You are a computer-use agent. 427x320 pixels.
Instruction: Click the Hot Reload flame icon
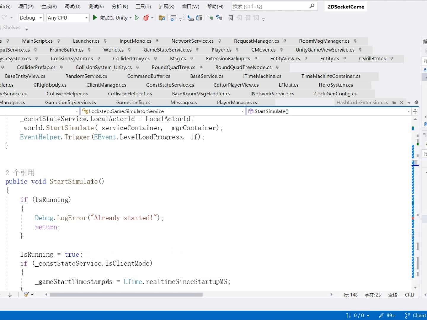(x=146, y=18)
